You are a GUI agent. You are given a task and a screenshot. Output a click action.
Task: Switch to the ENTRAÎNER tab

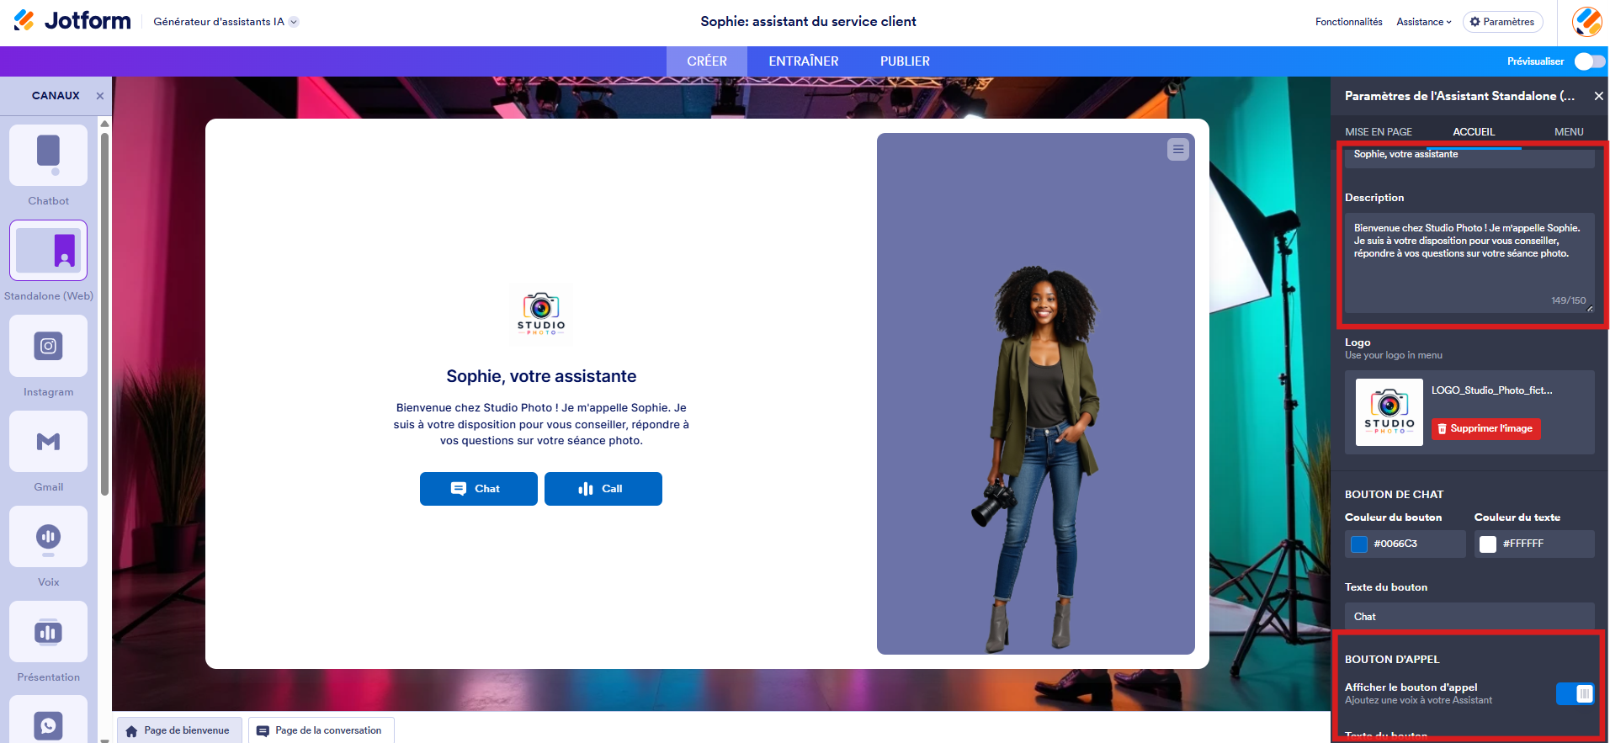pyautogui.click(x=803, y=61)
